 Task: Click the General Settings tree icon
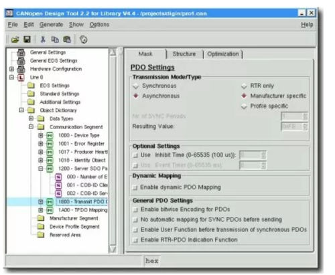point(21,52)
